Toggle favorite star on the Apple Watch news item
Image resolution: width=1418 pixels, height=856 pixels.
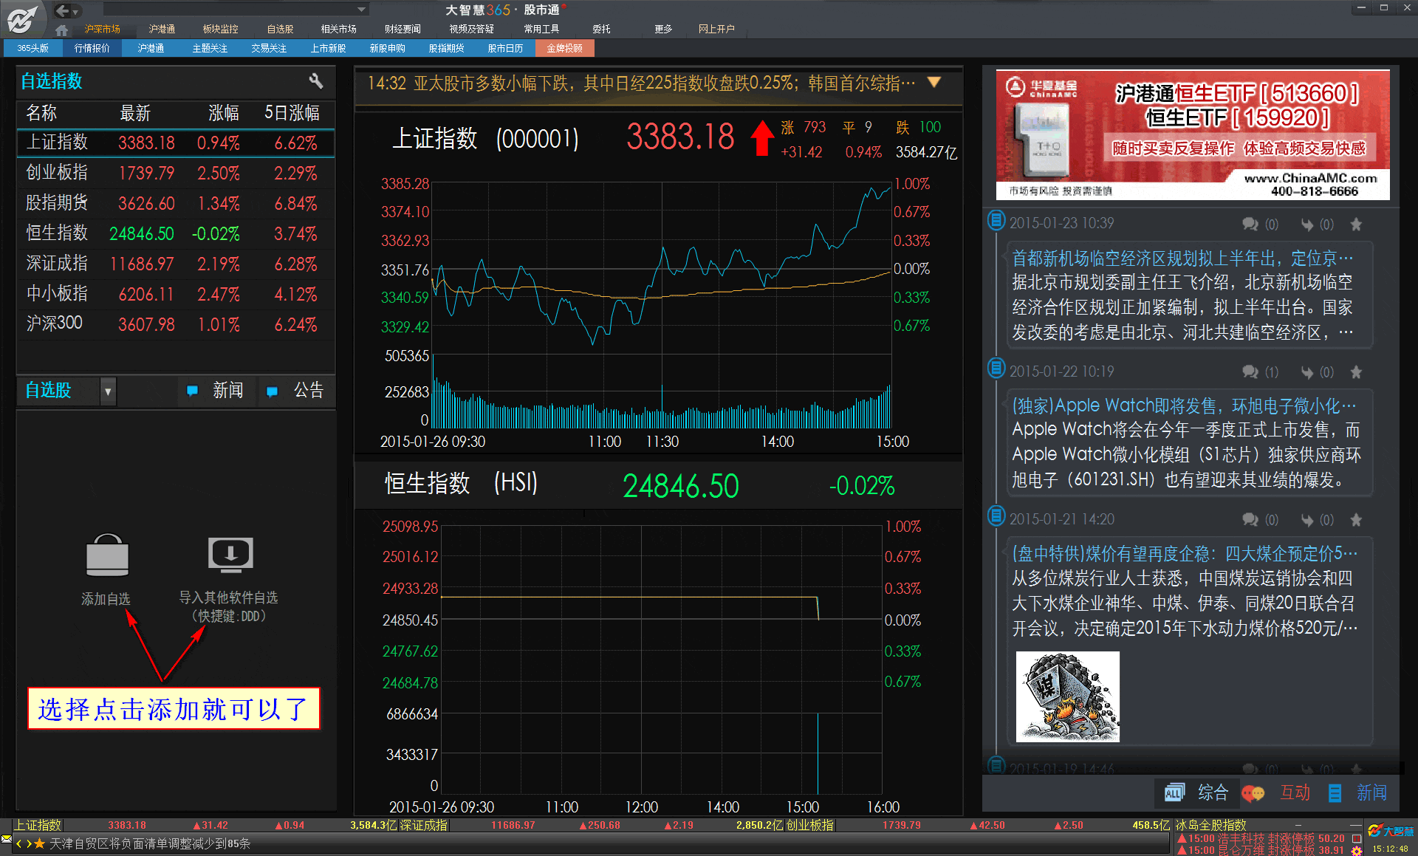[x=1356, y=372]
